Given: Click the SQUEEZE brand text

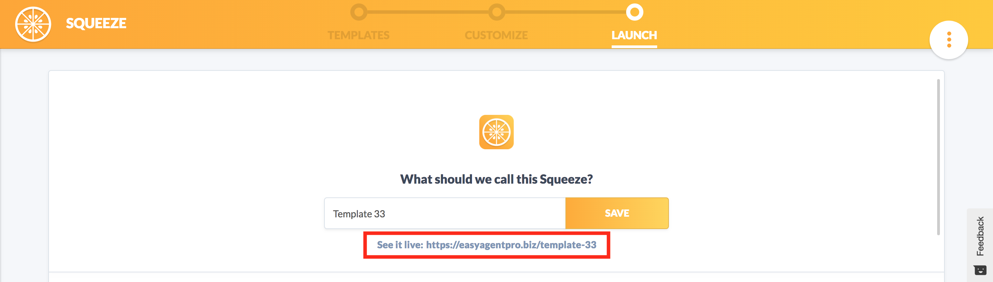Looking at the screenshot, I should (x=96, y=23).
